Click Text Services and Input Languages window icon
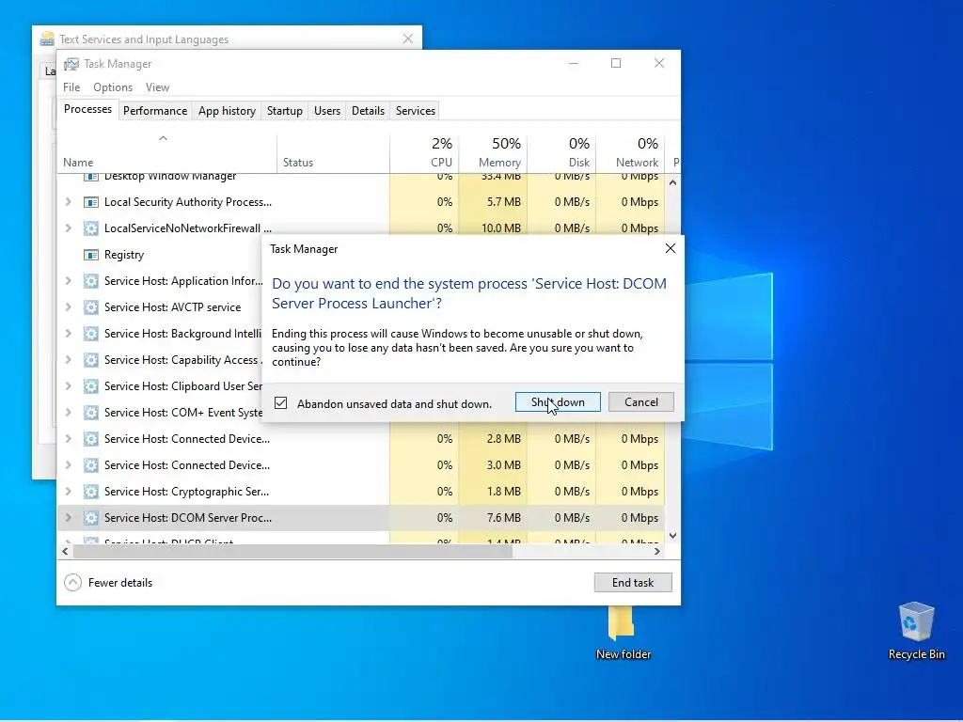The width and height of the screenshot is (963, 722). coord(47,39)
